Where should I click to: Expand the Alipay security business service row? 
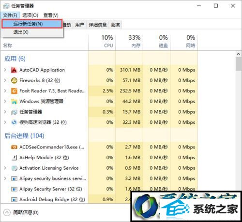click(x=5, y=178)
